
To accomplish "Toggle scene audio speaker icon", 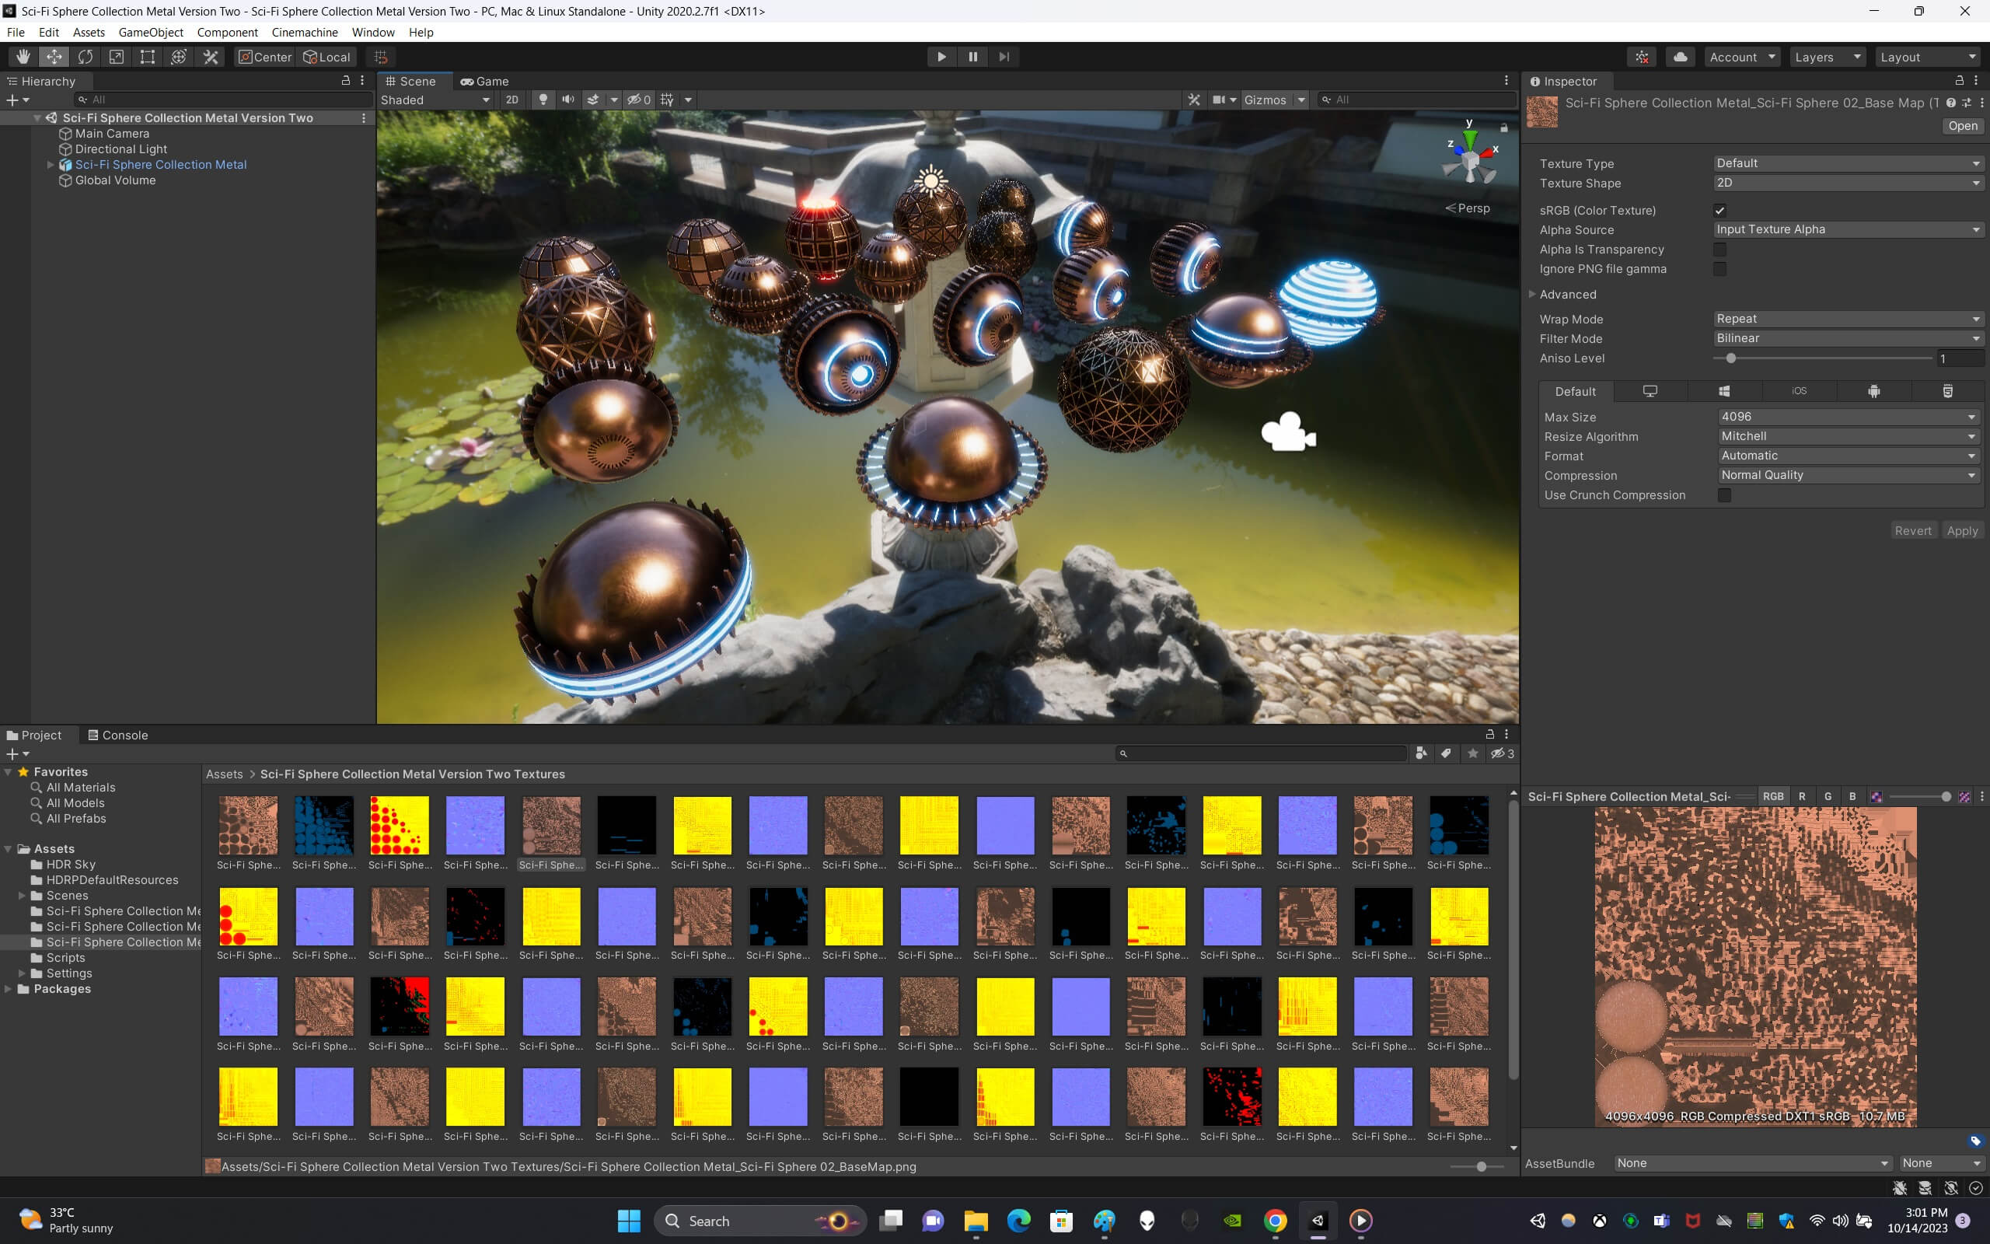I will tap(567, 100).
